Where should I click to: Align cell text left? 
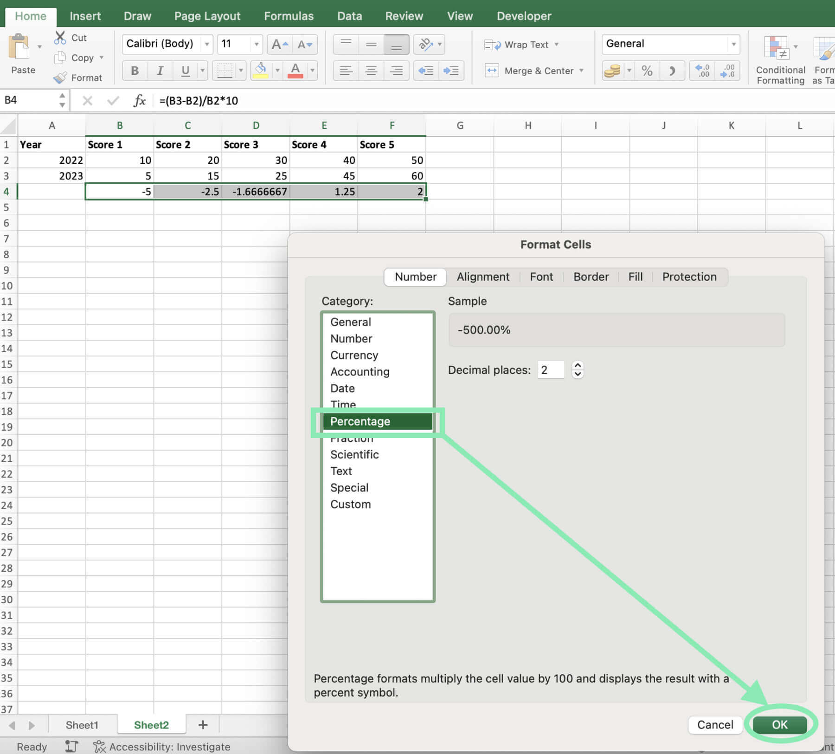pyautogui.click(x=346, y=71)
